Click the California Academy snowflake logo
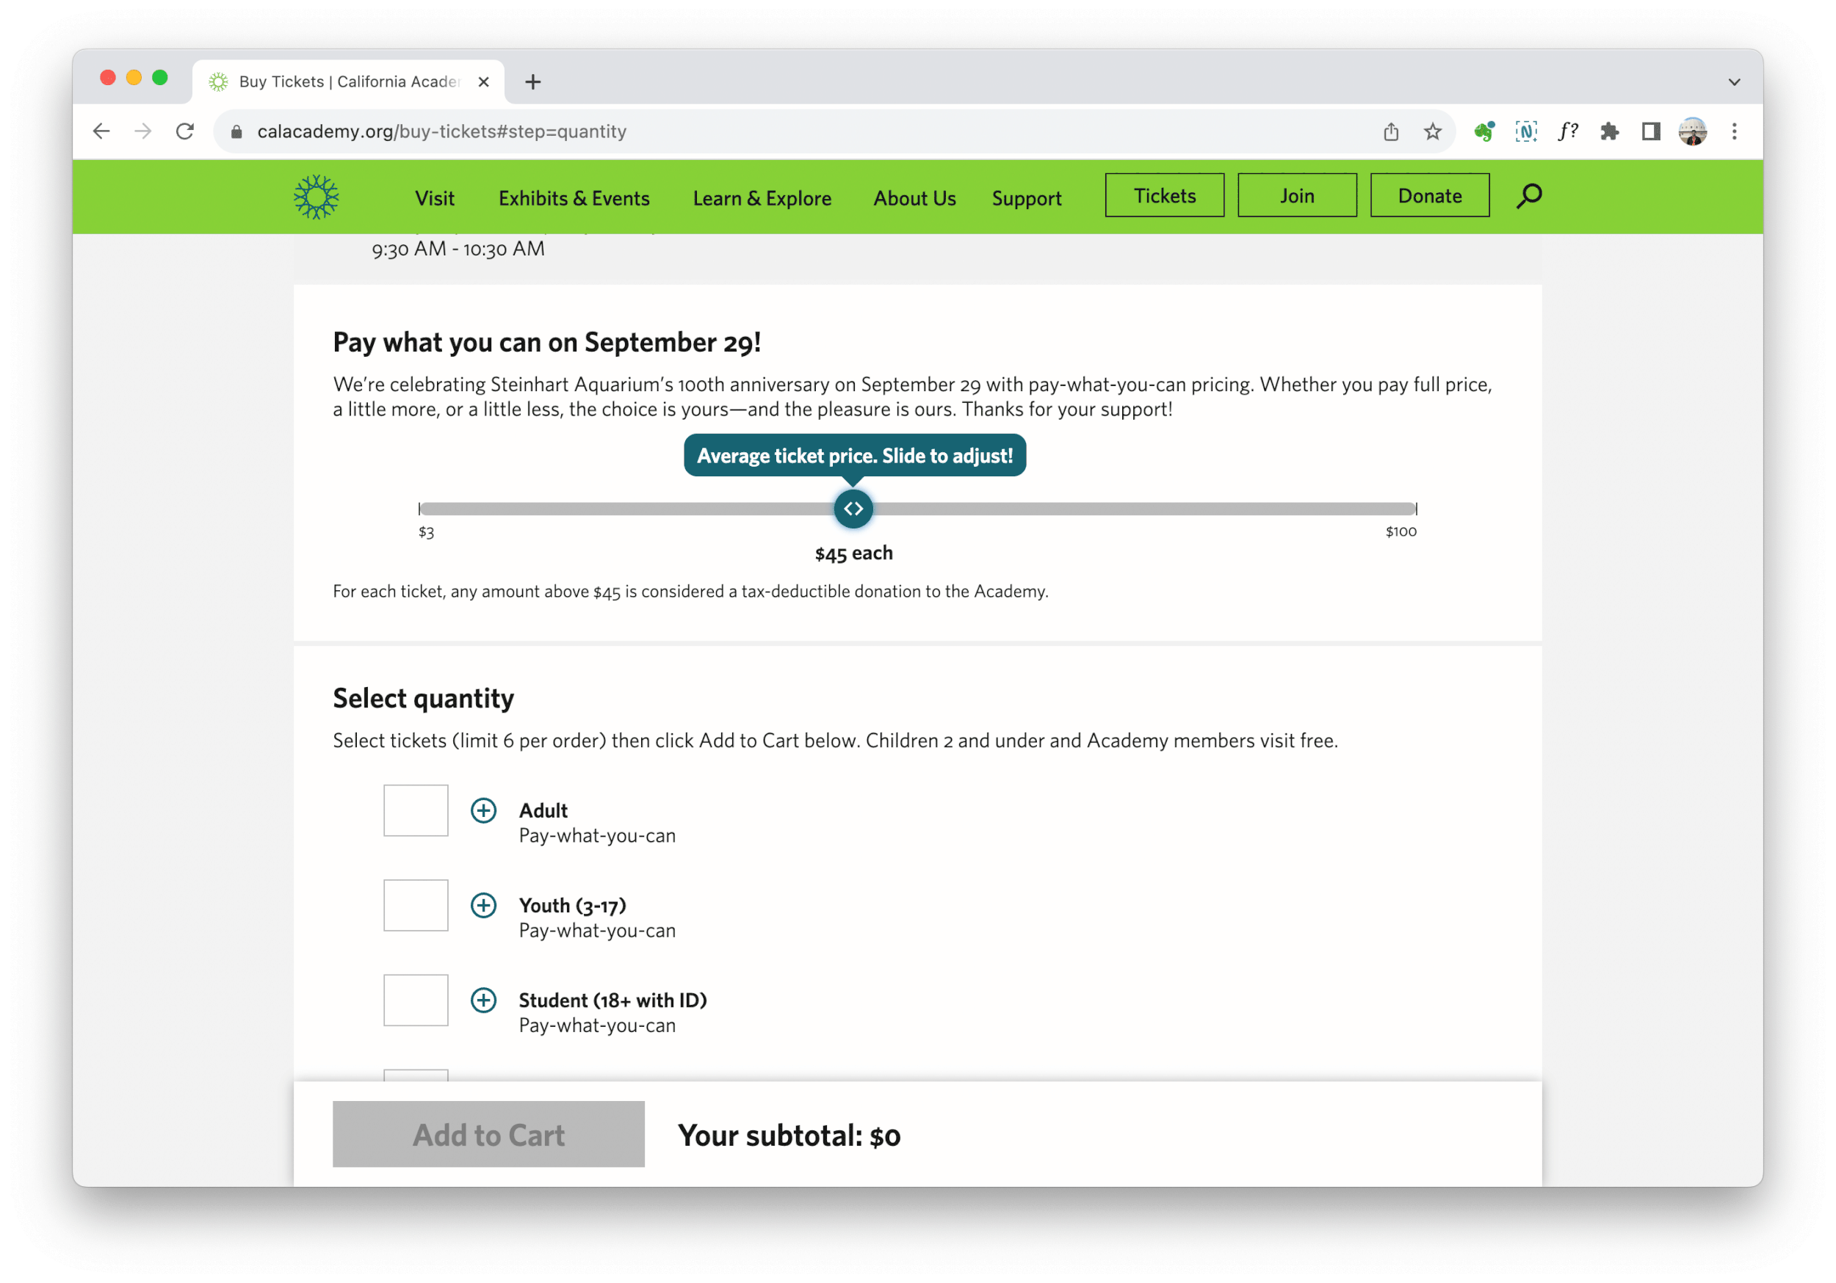Screen dimensions: 1836x1283 point(316,197)
